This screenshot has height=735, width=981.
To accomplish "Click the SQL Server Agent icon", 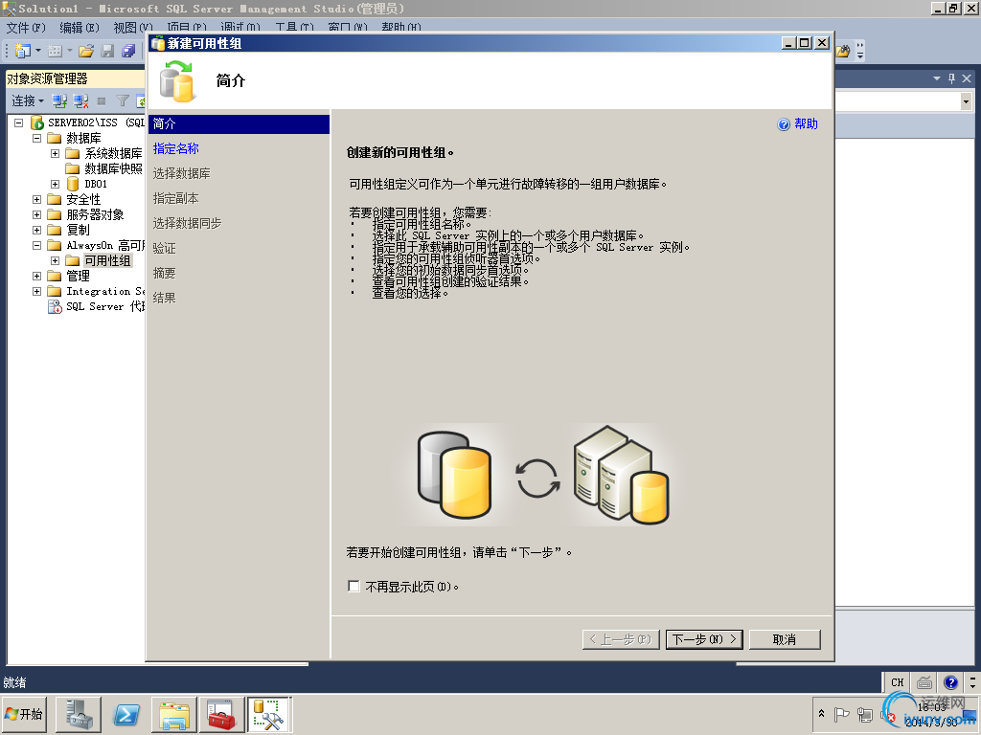I will [55, 306].
